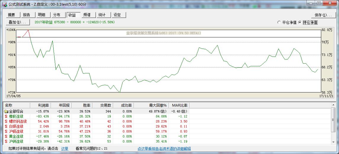Screen dimensions: 339x154
Task: Open the 叠加(D)... overlay options
Action: pyautogui.click(x=17, y=22)
